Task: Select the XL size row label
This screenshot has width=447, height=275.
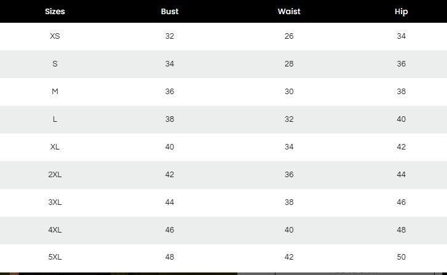Action: point(55,147)
